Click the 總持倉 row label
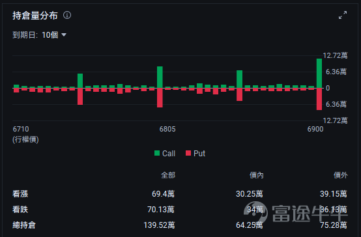Viewport: 361px width, 237px height. (x=24, y=225)
